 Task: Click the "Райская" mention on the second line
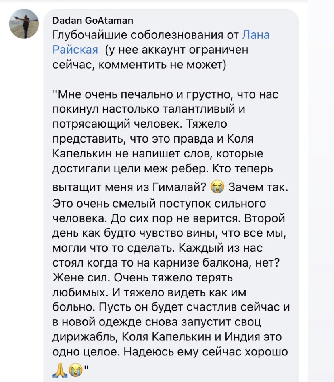pyautogui.click(x=75, y=50)
